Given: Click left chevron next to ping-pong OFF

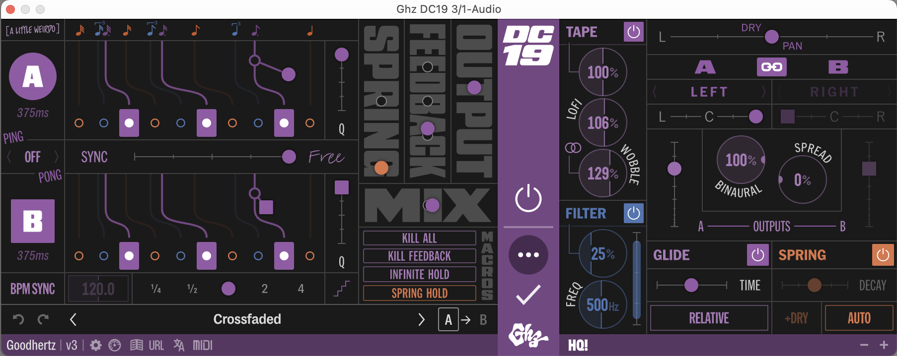Looking at the screenshot, I should click(x=9, y=157).
